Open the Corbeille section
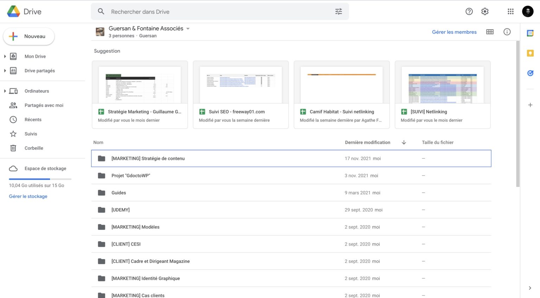This screenshot has width=540, height=298. pos(34,148)
